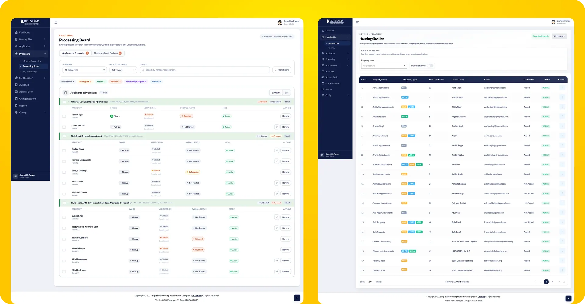Open Reports in left window sidebar
This screenshot has height=304, width=585.
23,106
